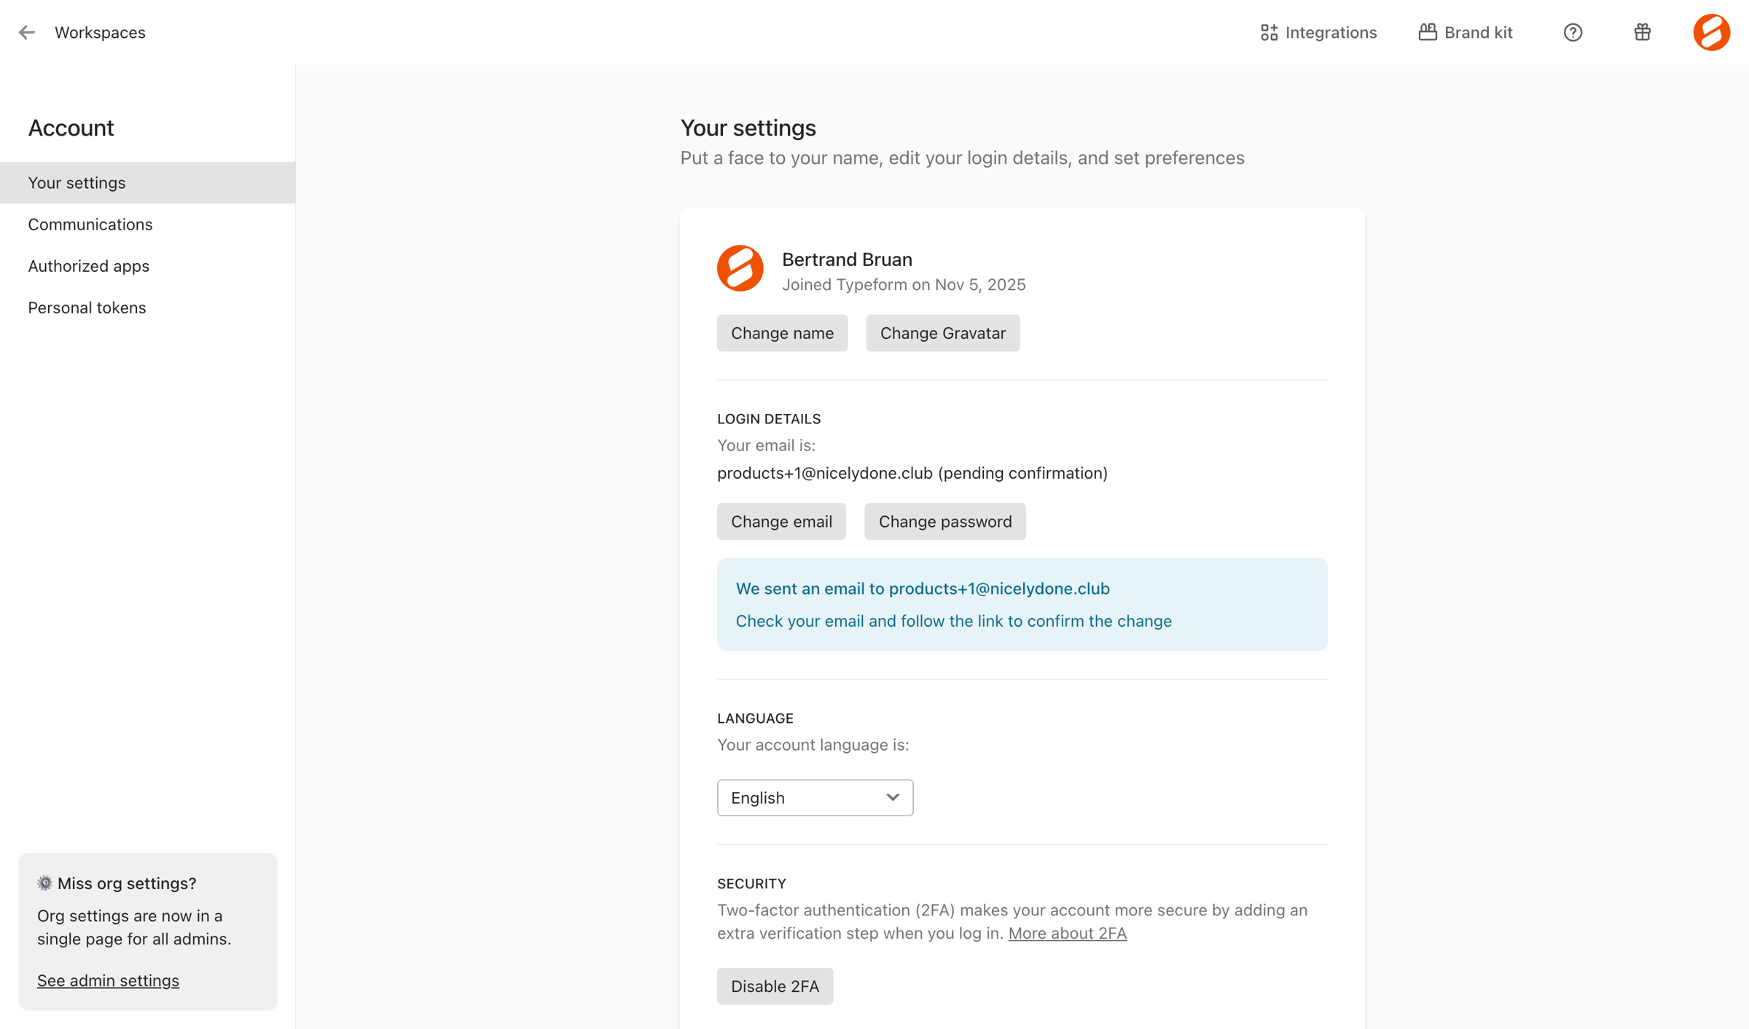This screenshot has height=1029, width=1749.
Task: Click the Change name button
Action: coord(782,333)
